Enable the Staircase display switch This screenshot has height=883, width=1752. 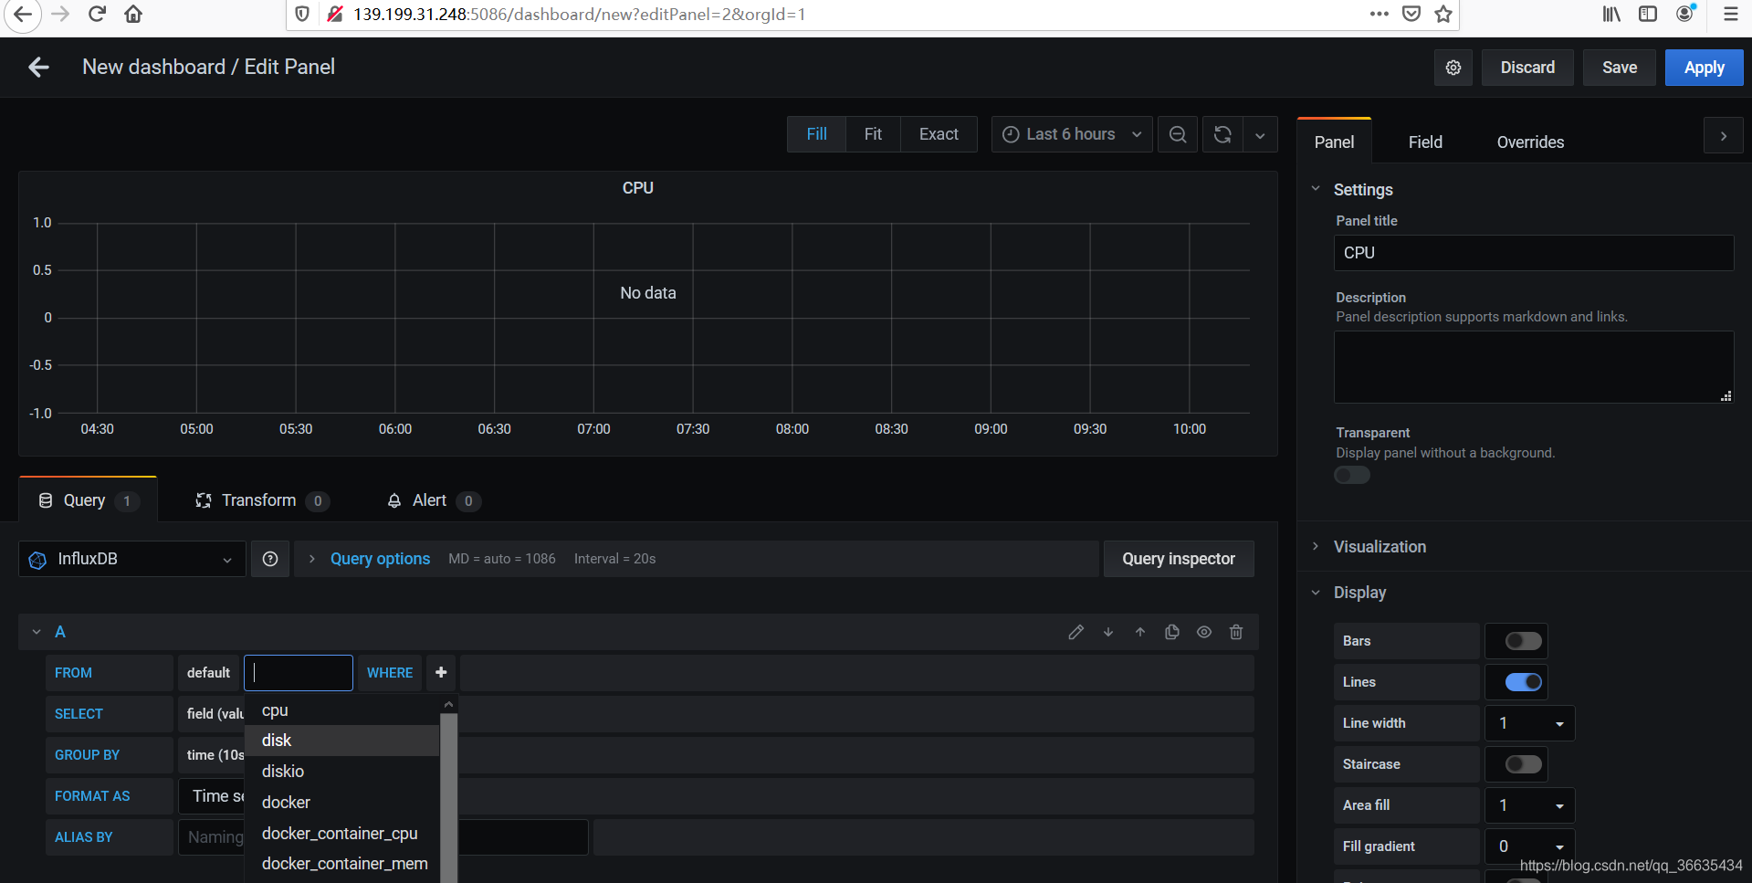pyautogui.click(x=1523, y=764)
